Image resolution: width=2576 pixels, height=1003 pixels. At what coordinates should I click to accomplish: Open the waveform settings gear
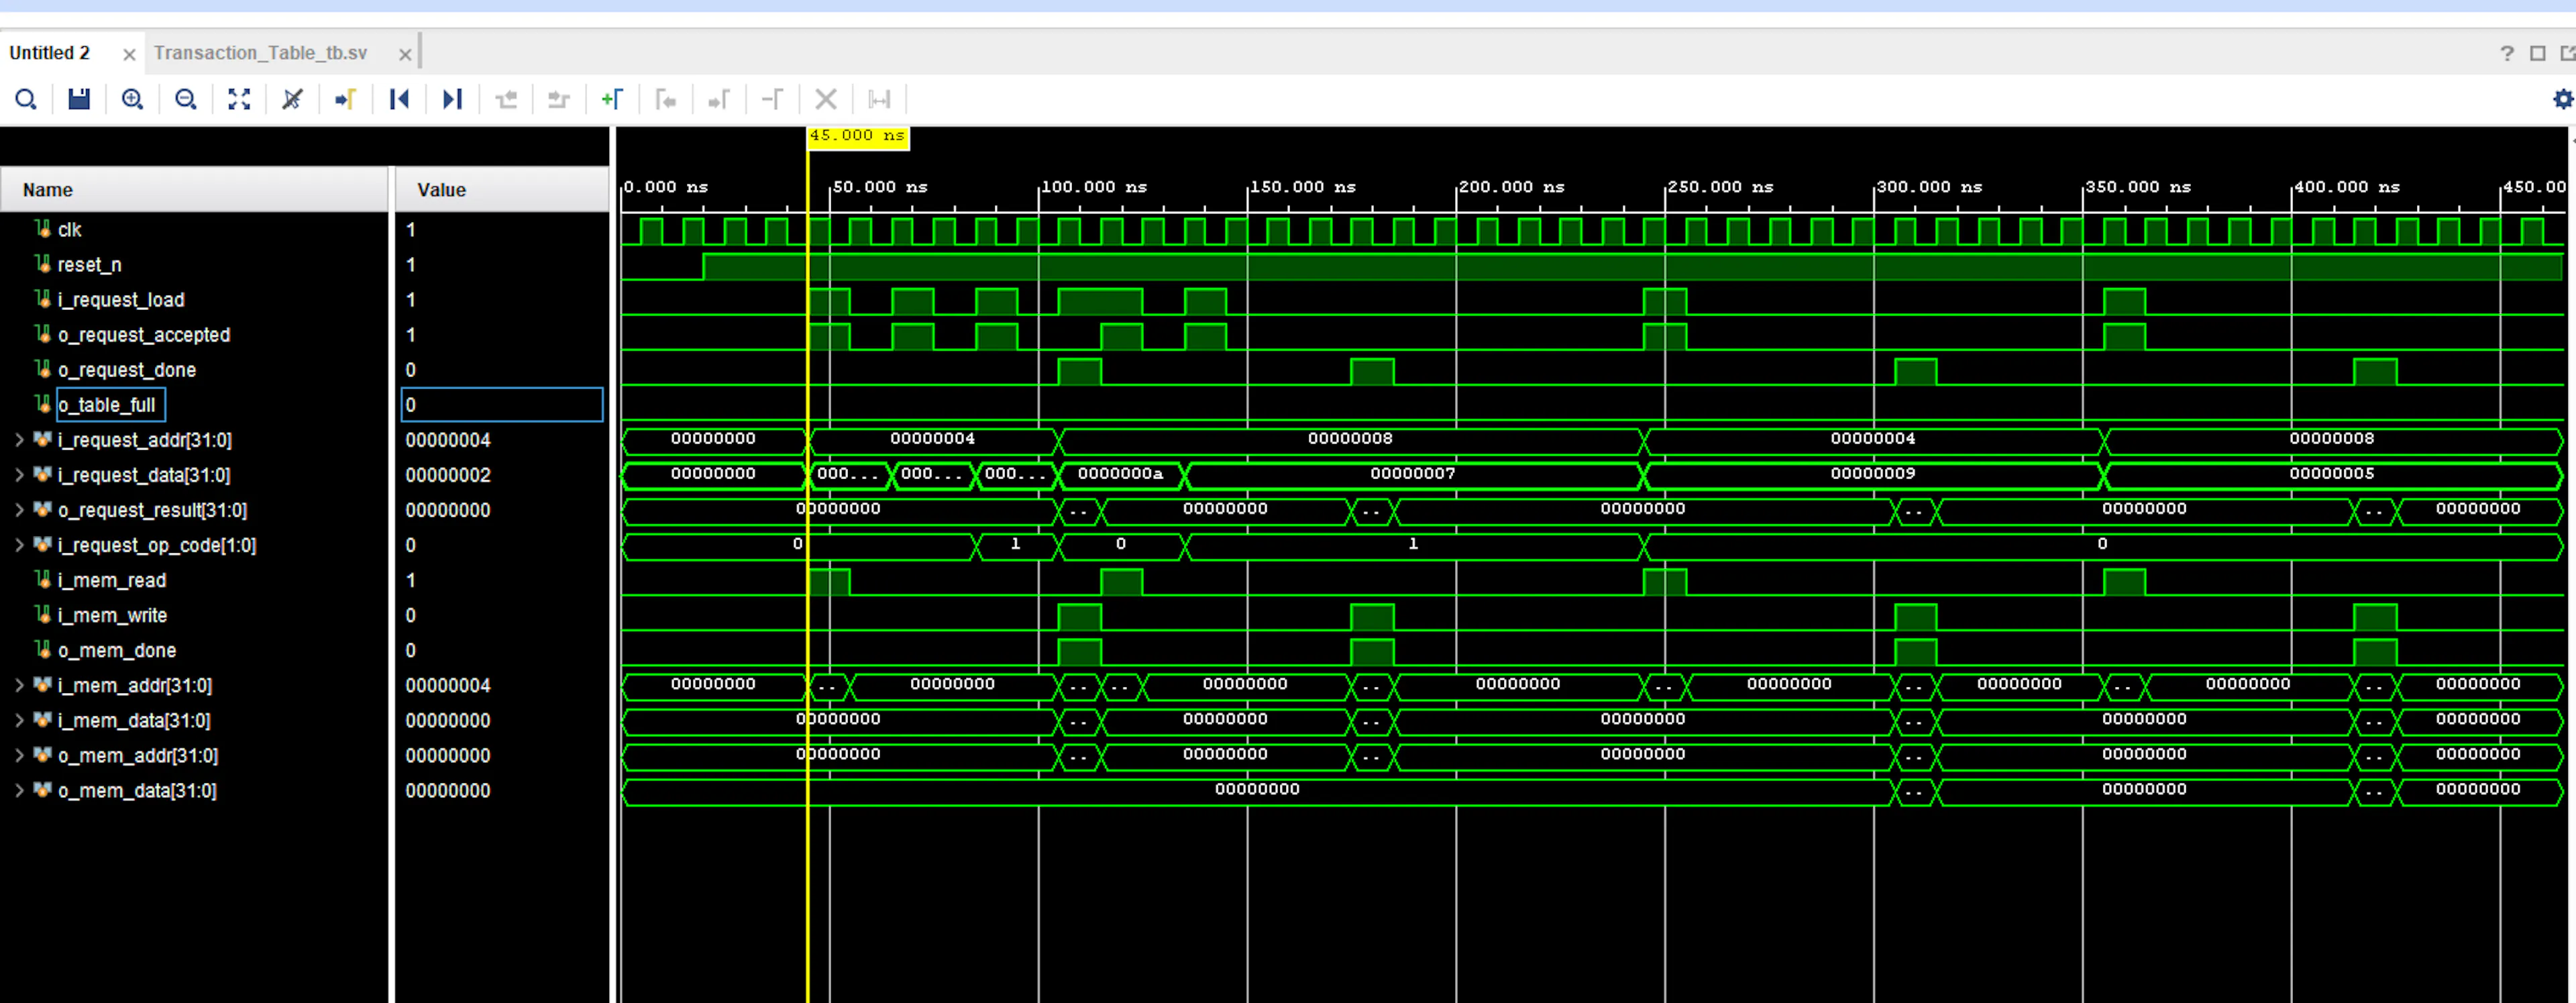[x=2563, y=99]
